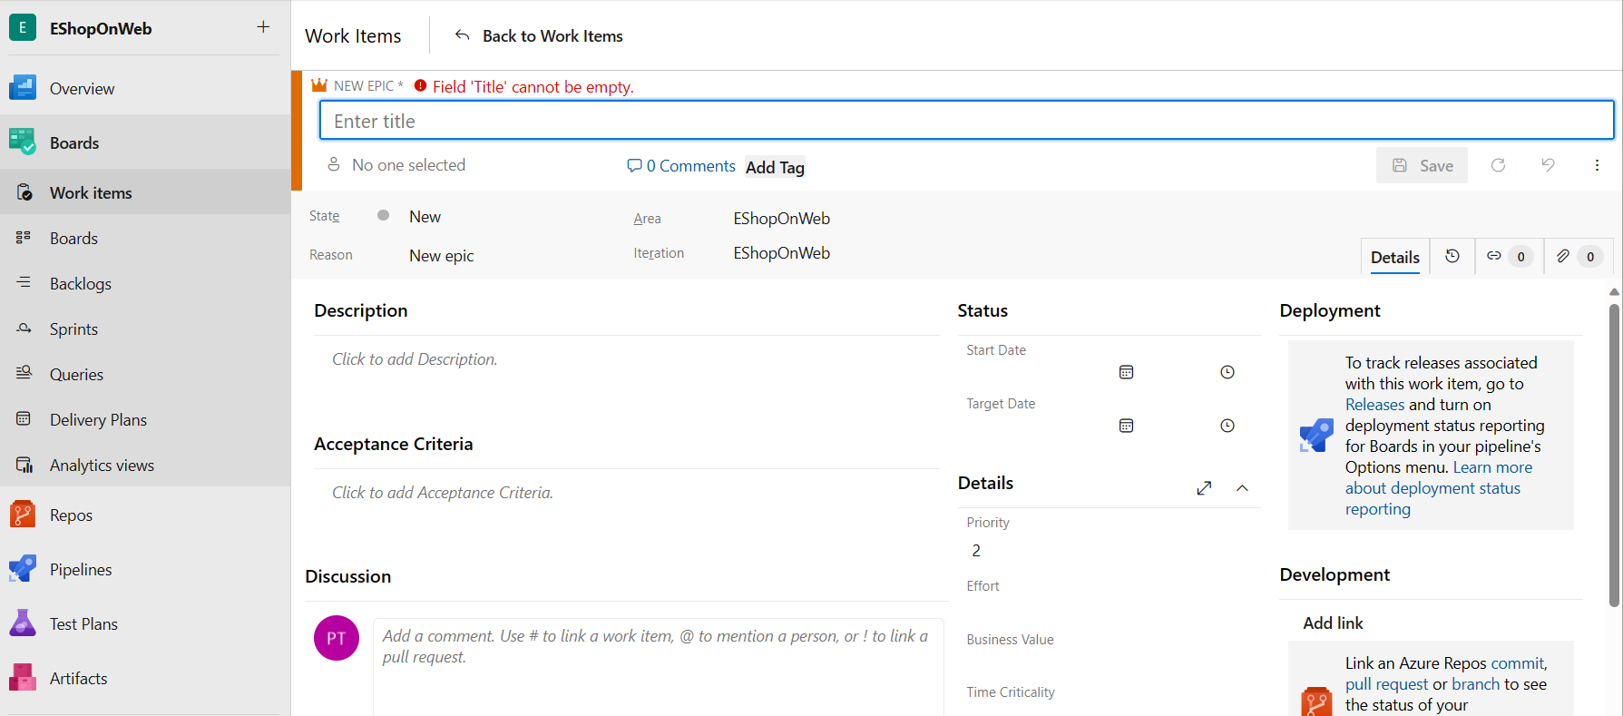Image resolution: width=1623 pixels, height=716 pixels.
Task: Click the refresh work item icon
Action: [1498, 165]
